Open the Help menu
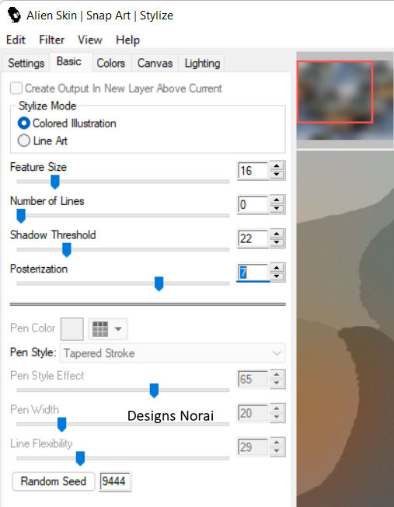394x507 pixels. [128, 40]
